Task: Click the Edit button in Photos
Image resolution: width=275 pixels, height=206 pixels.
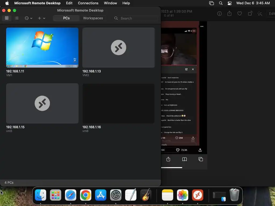Action: 272,13
